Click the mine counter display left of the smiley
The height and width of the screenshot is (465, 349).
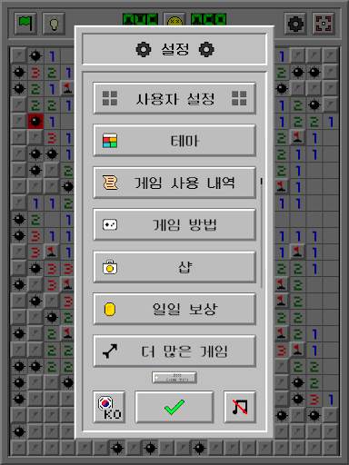point(140,19)
